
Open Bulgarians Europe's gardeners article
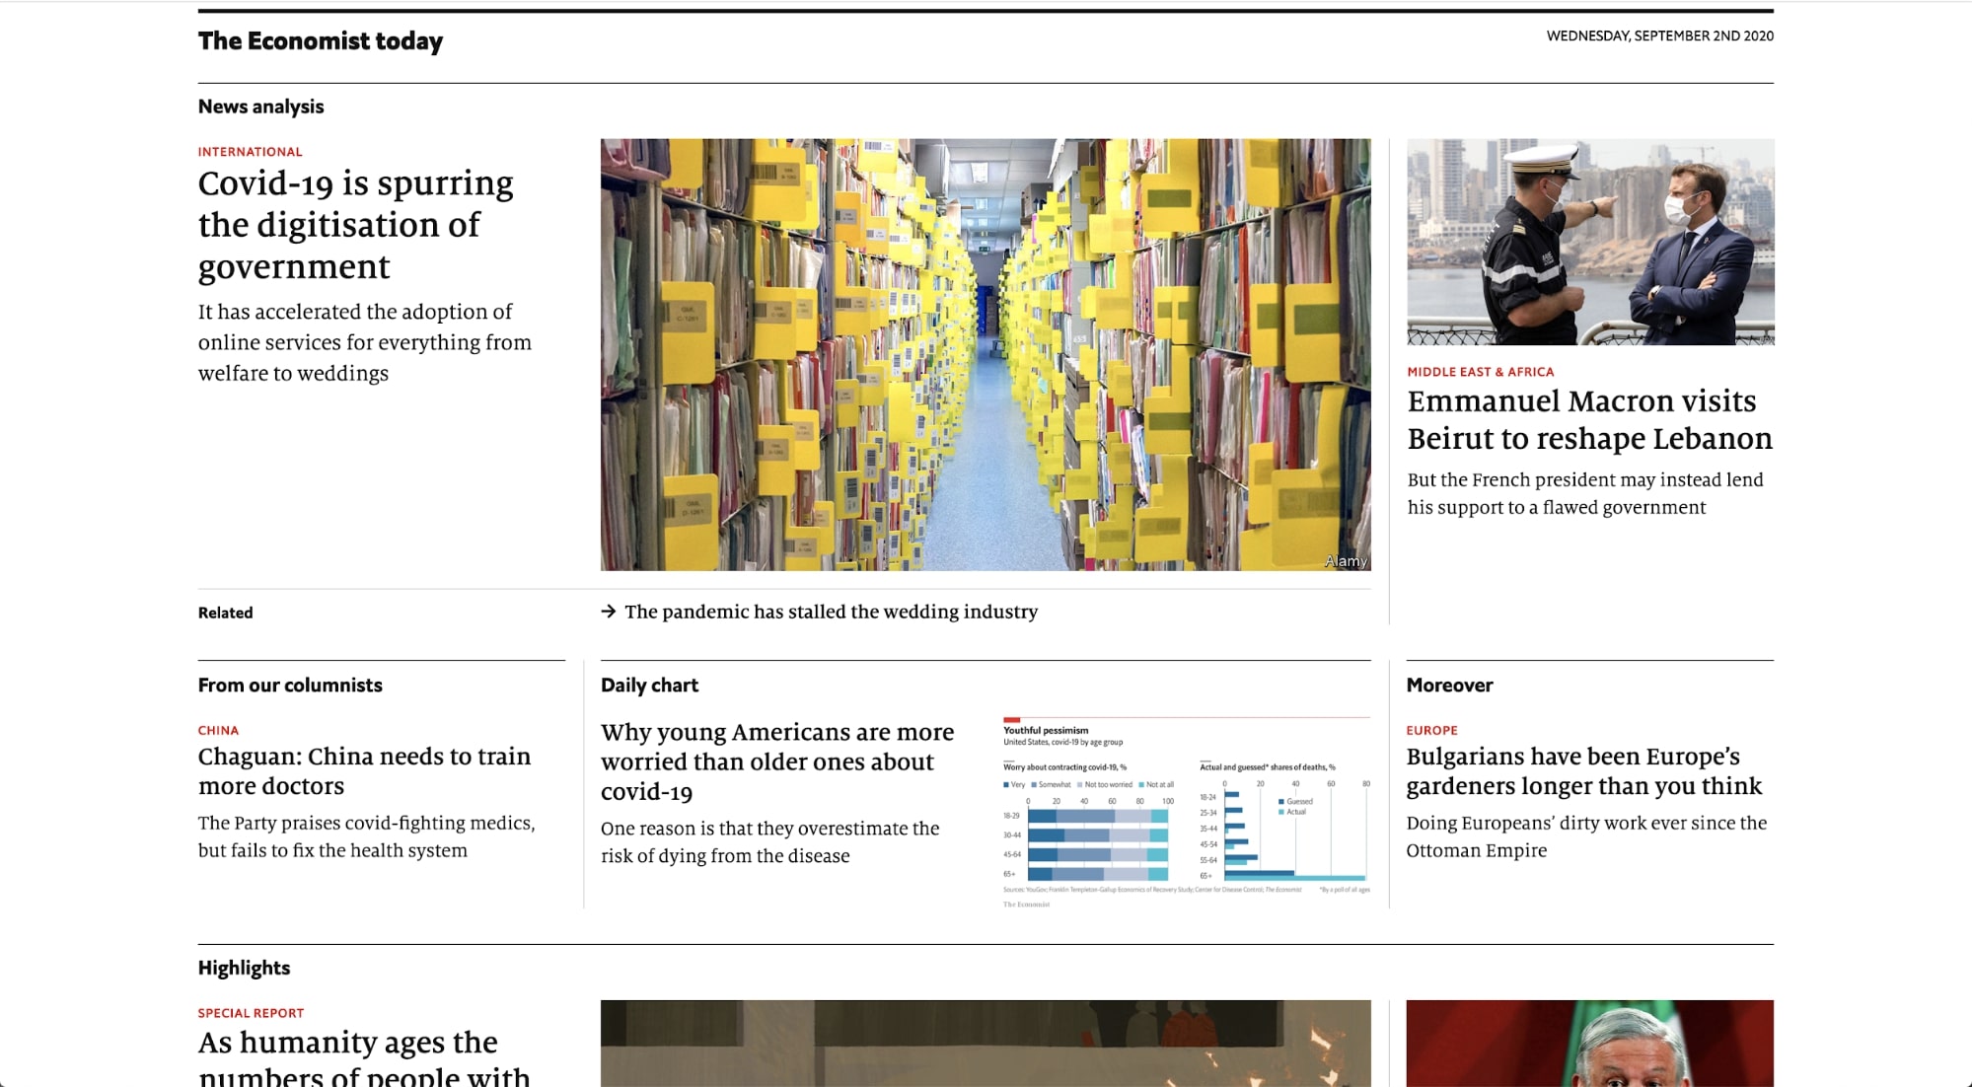coord(1583,771)
